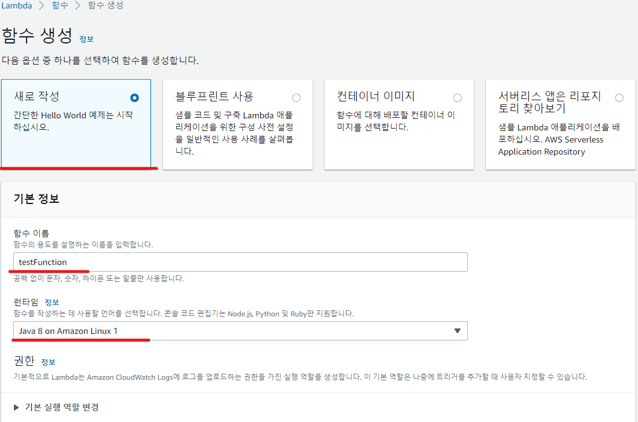The width and height of the screenshot is (638, 422).
Task: Open 정보 link next to 권한
Action: 48,362
